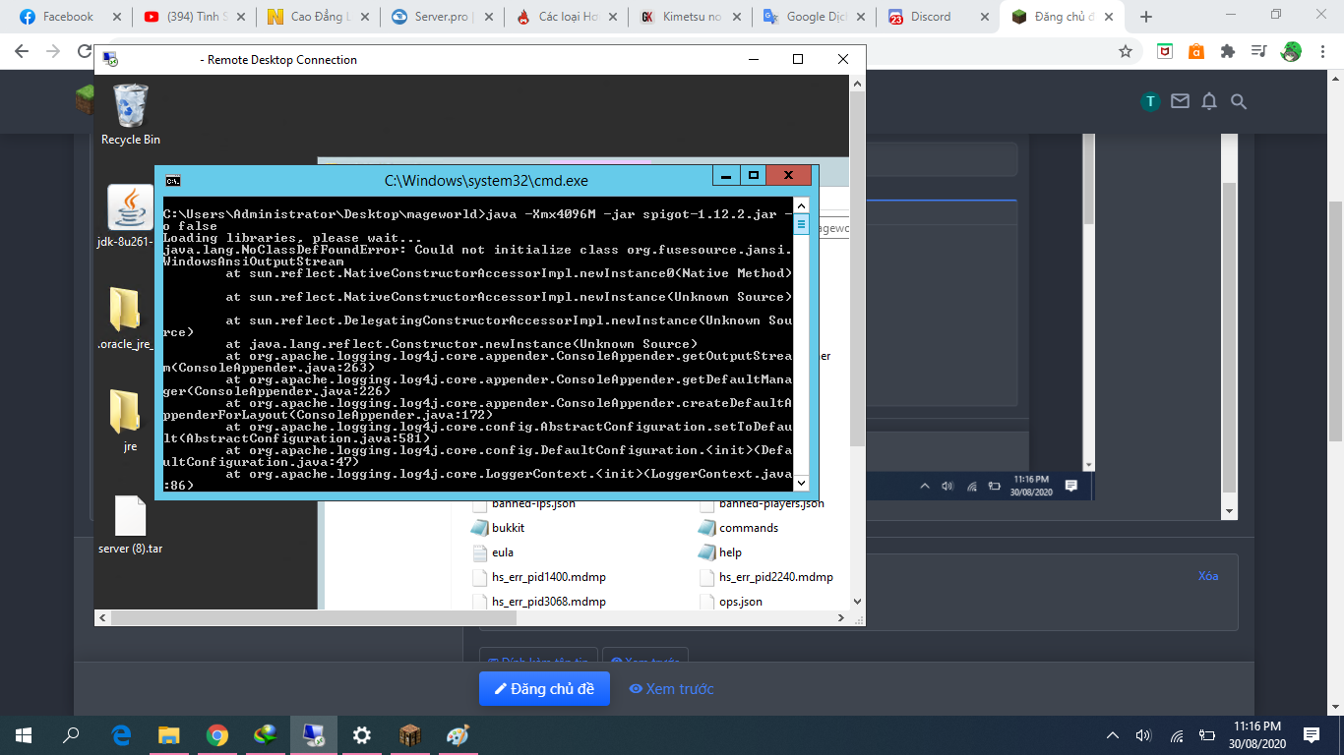Click the forum search magnifier icon
1344x755 pixels.
(x=1239, y=101)
